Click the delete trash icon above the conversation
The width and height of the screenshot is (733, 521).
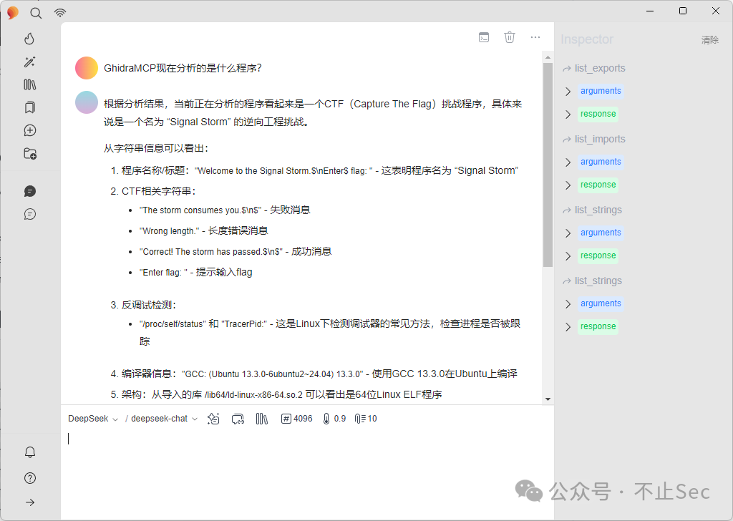coord(509,36)
